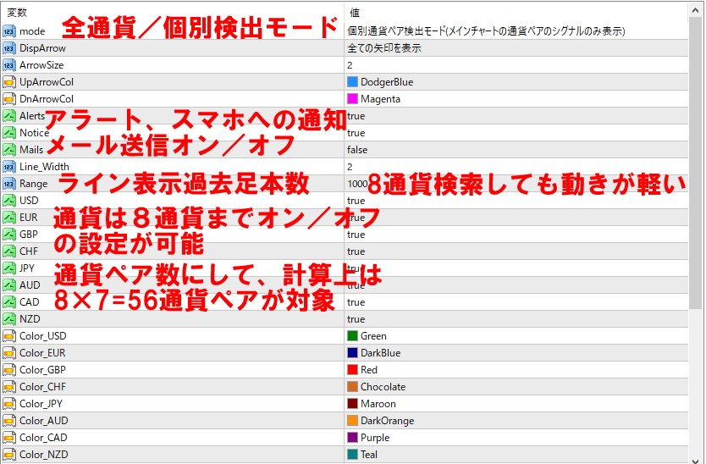
Task: Toggle the CAD currency true value
Action: point(516,302)
